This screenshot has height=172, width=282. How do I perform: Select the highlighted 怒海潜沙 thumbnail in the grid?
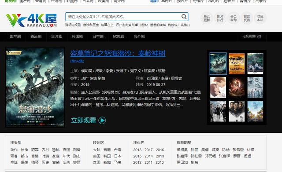[218, 63]
